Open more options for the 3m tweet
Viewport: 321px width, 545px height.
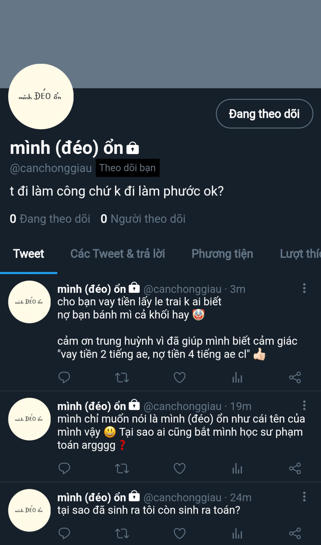coord(304,288)
